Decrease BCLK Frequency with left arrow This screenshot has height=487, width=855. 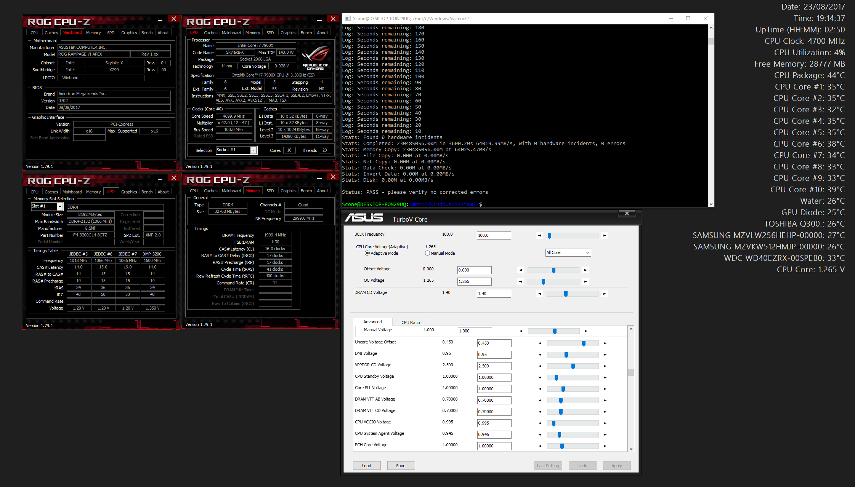tap(539, 235)
